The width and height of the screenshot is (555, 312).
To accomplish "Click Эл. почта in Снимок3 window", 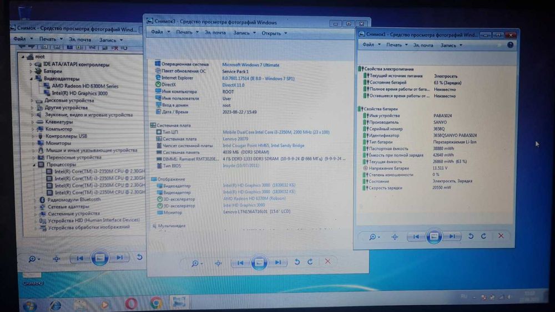I will [x=215, y=33].
